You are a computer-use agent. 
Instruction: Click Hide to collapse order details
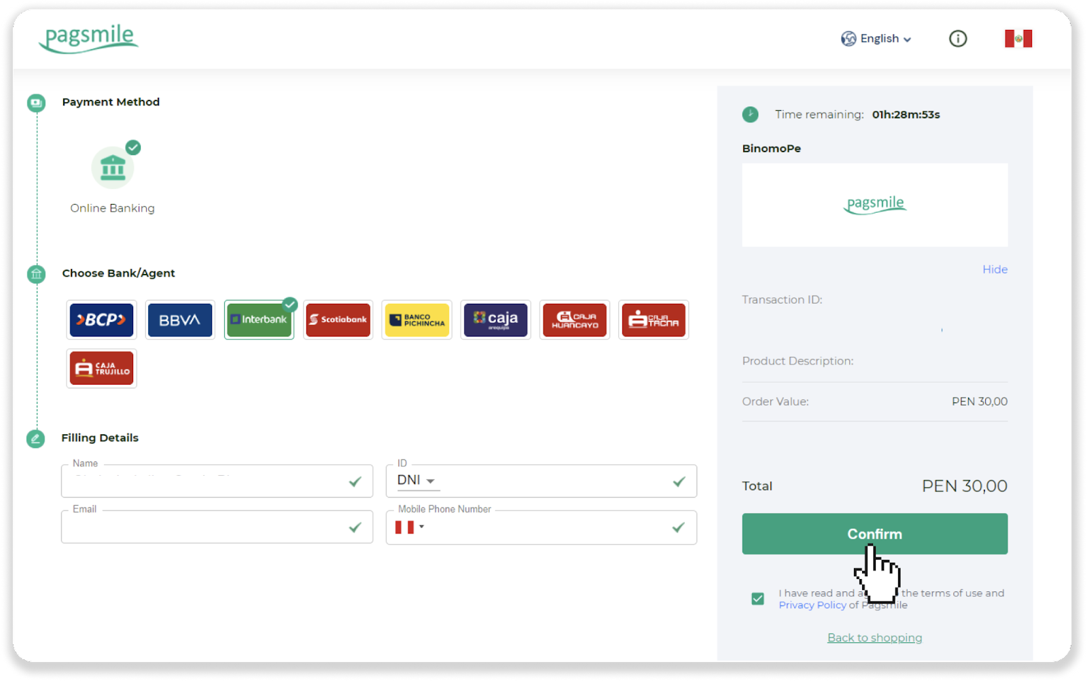pos(995,269)
